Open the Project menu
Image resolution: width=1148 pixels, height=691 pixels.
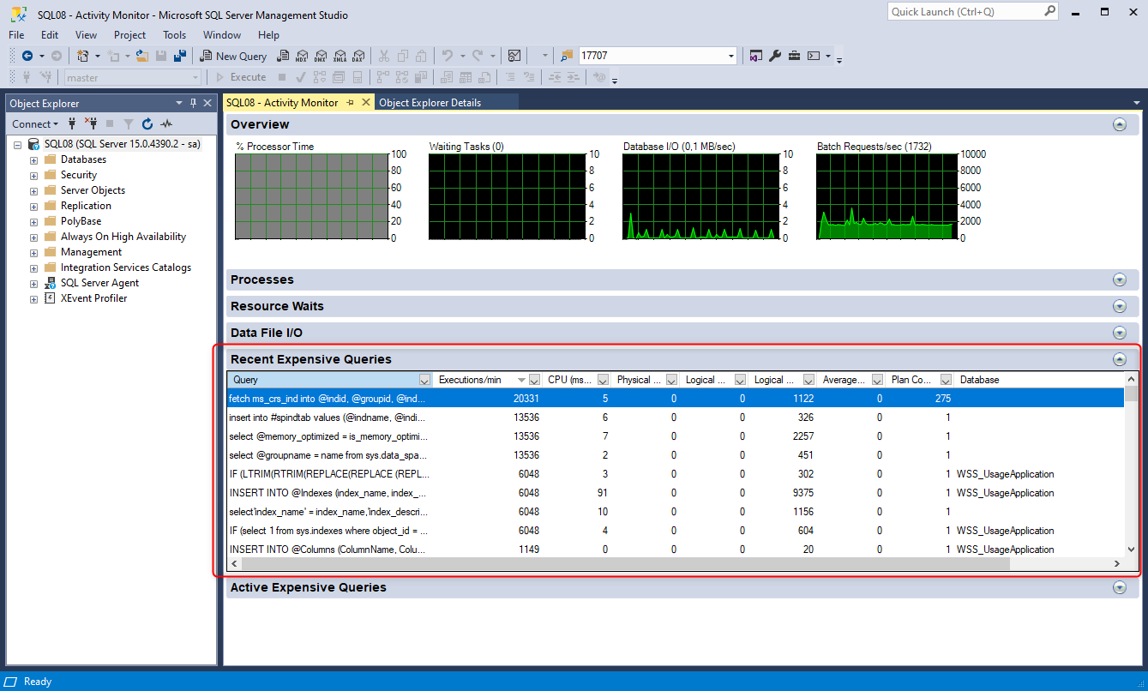[130, 35]
